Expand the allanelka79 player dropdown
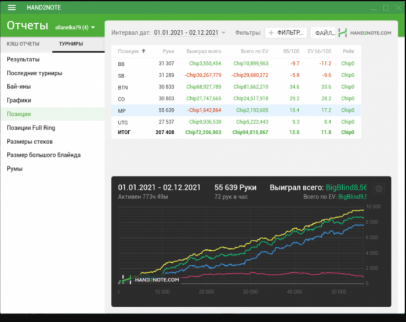 (x=93, y=27)
